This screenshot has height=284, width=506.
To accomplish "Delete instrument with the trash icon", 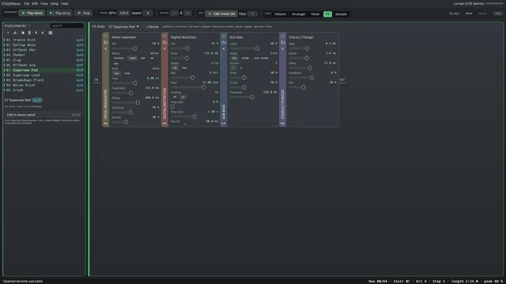I will 29,33.
